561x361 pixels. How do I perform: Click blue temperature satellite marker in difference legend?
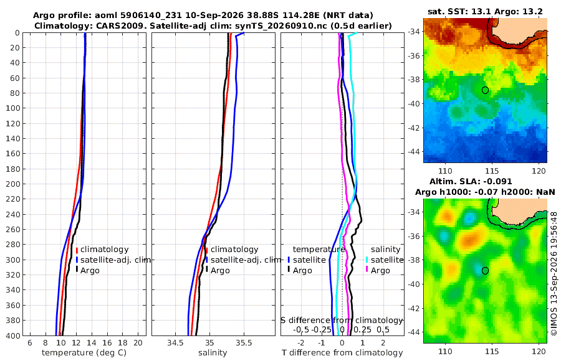289,260
